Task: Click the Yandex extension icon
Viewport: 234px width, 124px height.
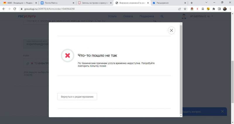Action: click(x=197, y=9)
